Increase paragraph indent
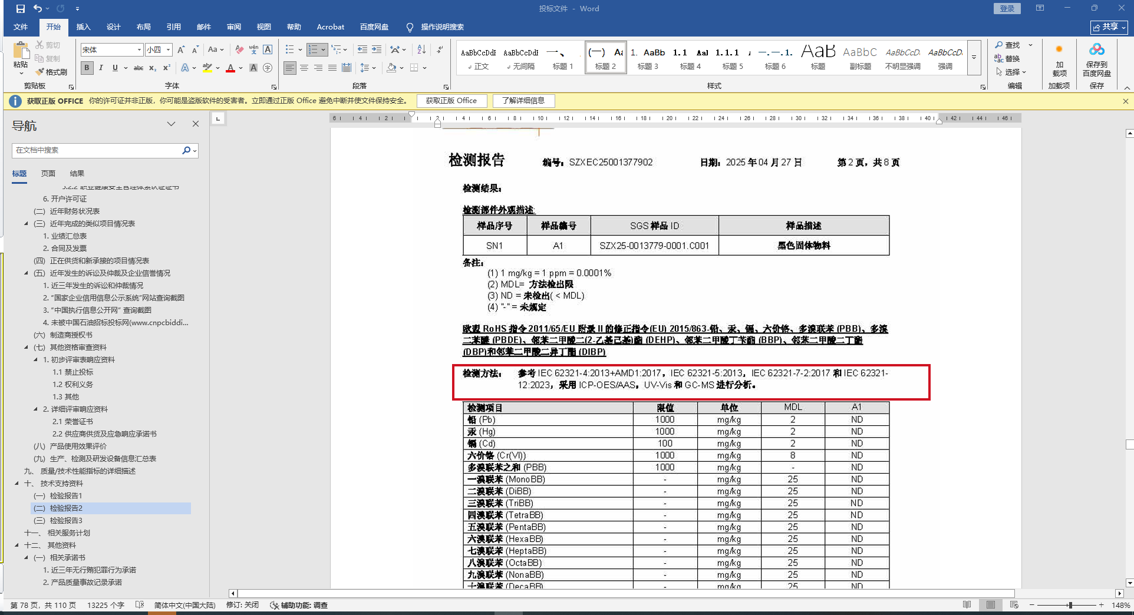 (377, 49)
